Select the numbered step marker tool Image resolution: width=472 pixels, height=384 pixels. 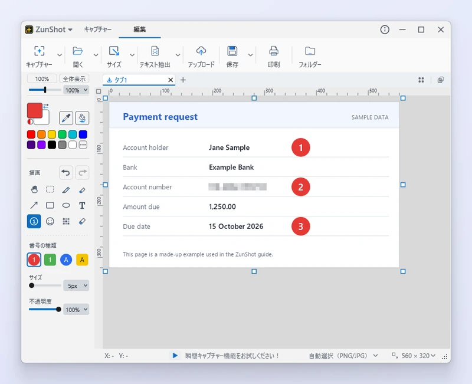coord(34,221)
